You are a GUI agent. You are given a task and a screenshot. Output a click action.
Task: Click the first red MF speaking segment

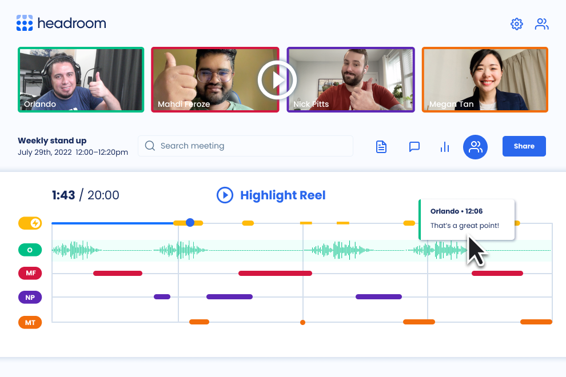click(118, 274)
